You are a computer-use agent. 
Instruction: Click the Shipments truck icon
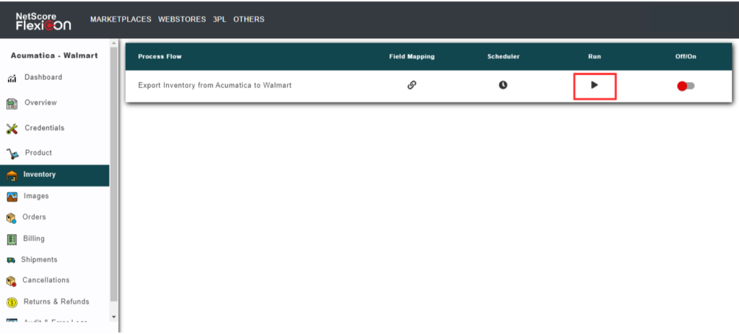coord(12,260)
